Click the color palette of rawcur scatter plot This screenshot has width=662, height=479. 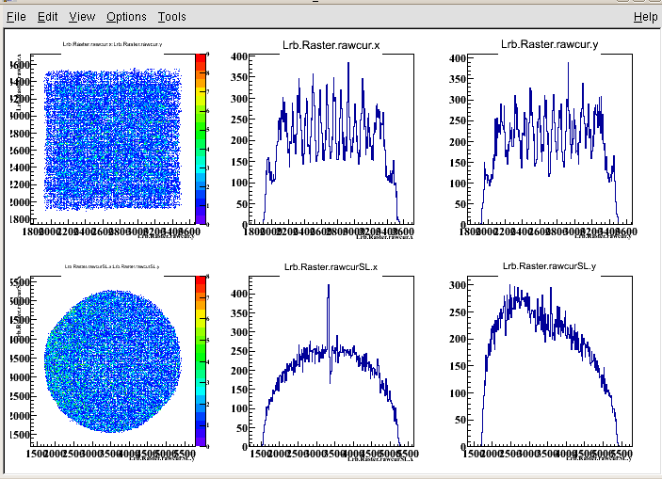click(201, 139)
